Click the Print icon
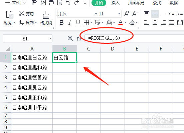Image resolution: width=184 pixels, height=133 pixels. (51, 3)
